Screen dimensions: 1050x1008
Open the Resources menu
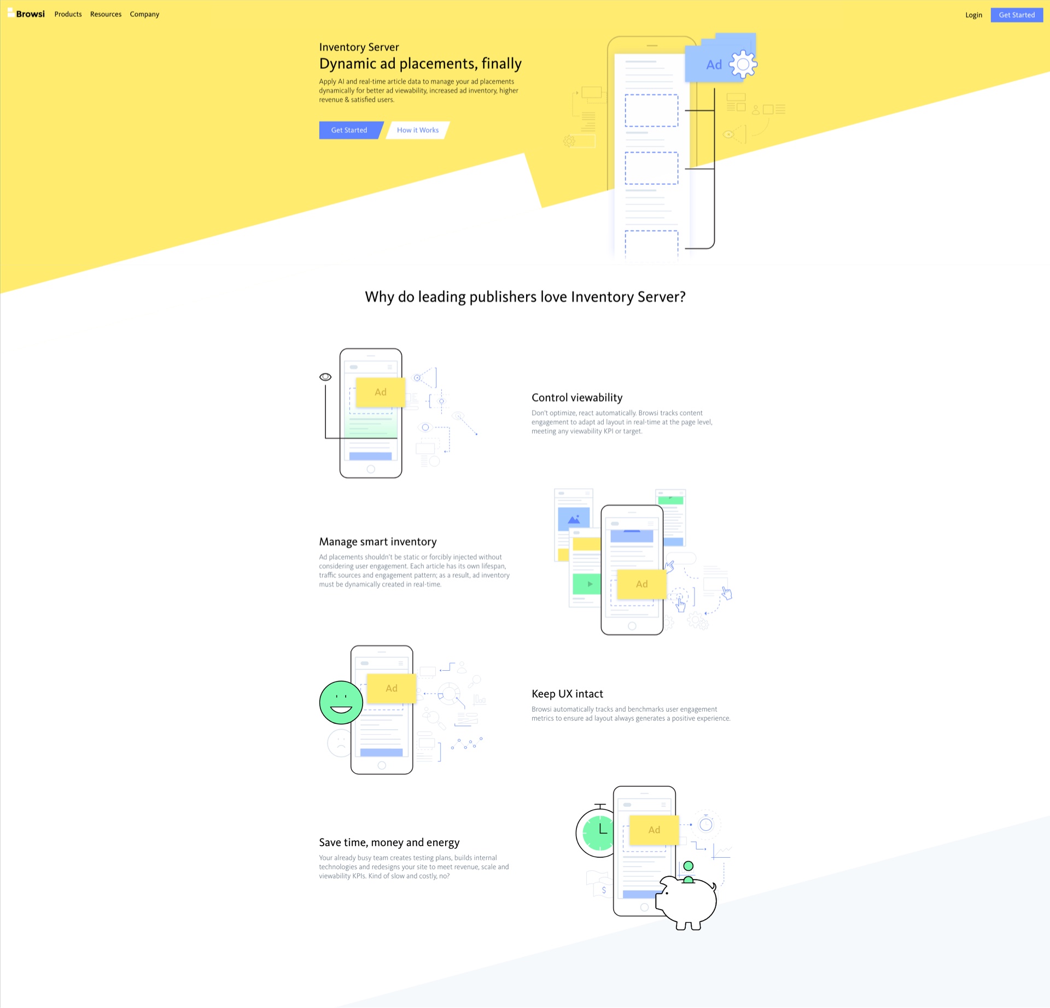tap(106, 14)
